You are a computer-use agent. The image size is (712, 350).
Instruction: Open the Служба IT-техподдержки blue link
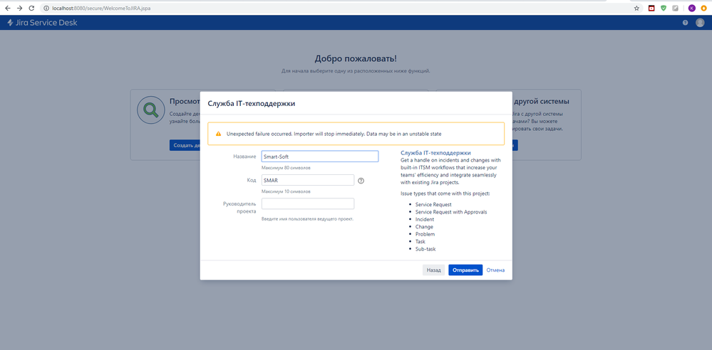point(435,153)
